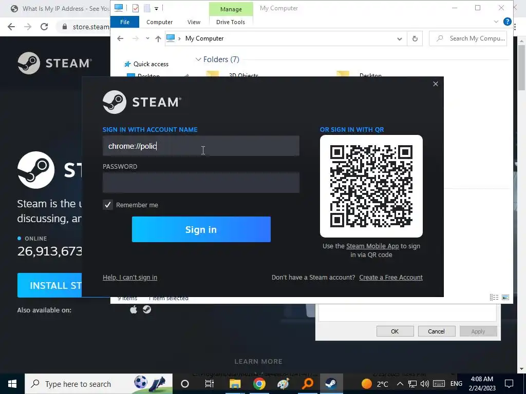Open the View ribbon tab in Explorer
The height and width of the screenshot is (394, 526).
[194, 22]
